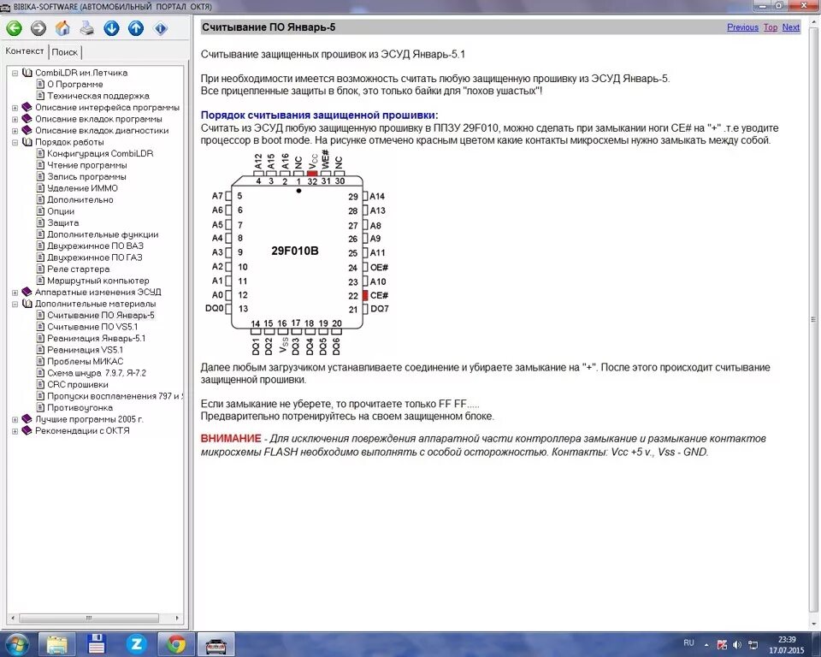Expand Описание вкладок программы node
The height and width of the screenshot is (657, 821).
[x=15, y=119]
